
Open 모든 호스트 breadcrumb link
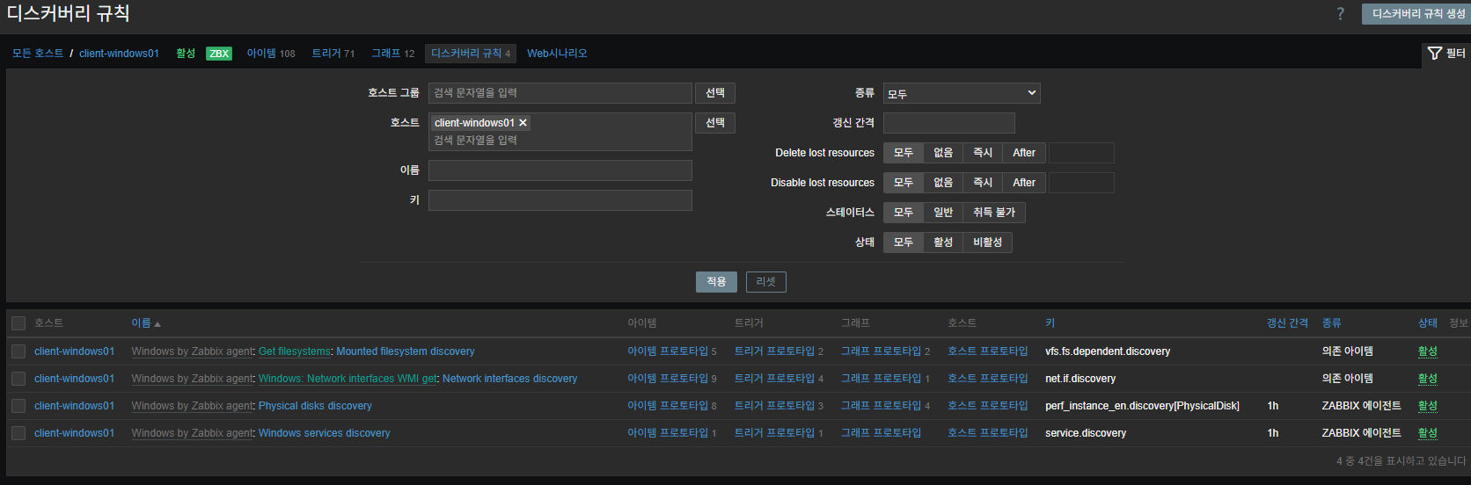click(38, 54)
